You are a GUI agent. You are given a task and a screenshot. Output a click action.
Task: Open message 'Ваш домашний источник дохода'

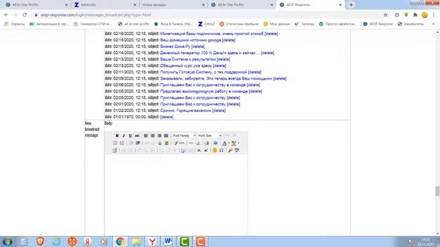190,40
